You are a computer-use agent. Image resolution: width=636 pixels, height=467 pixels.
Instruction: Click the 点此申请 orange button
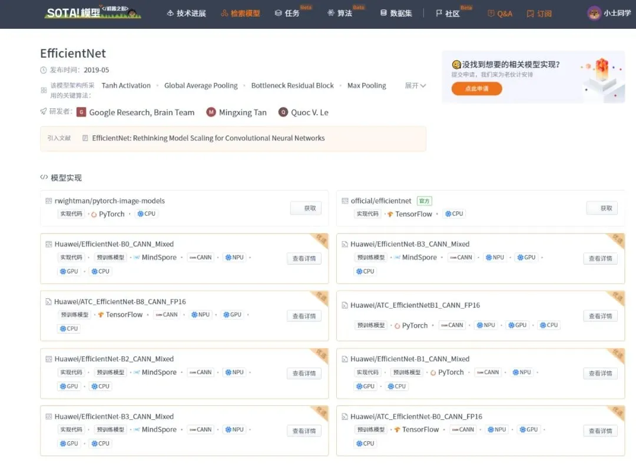tap(476, 88)
